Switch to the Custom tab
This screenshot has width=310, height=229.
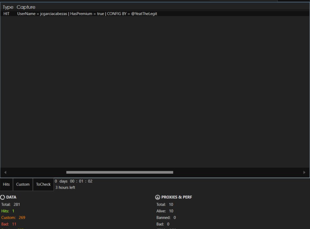point(23,185)
